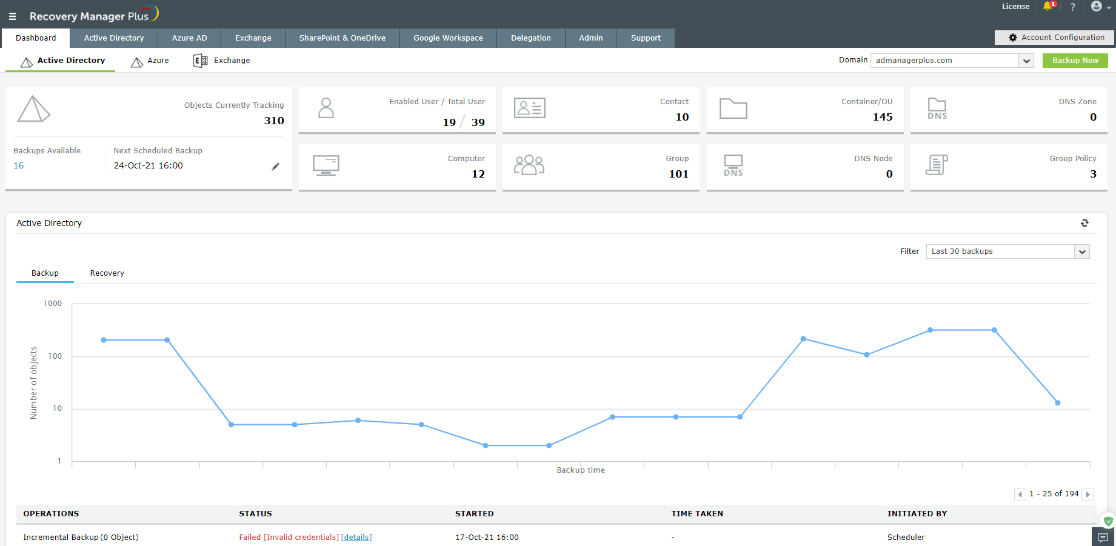Click the Backups Available count 16 link
The width and height of the screenshot is (1116, 546).
coord(18,165)
